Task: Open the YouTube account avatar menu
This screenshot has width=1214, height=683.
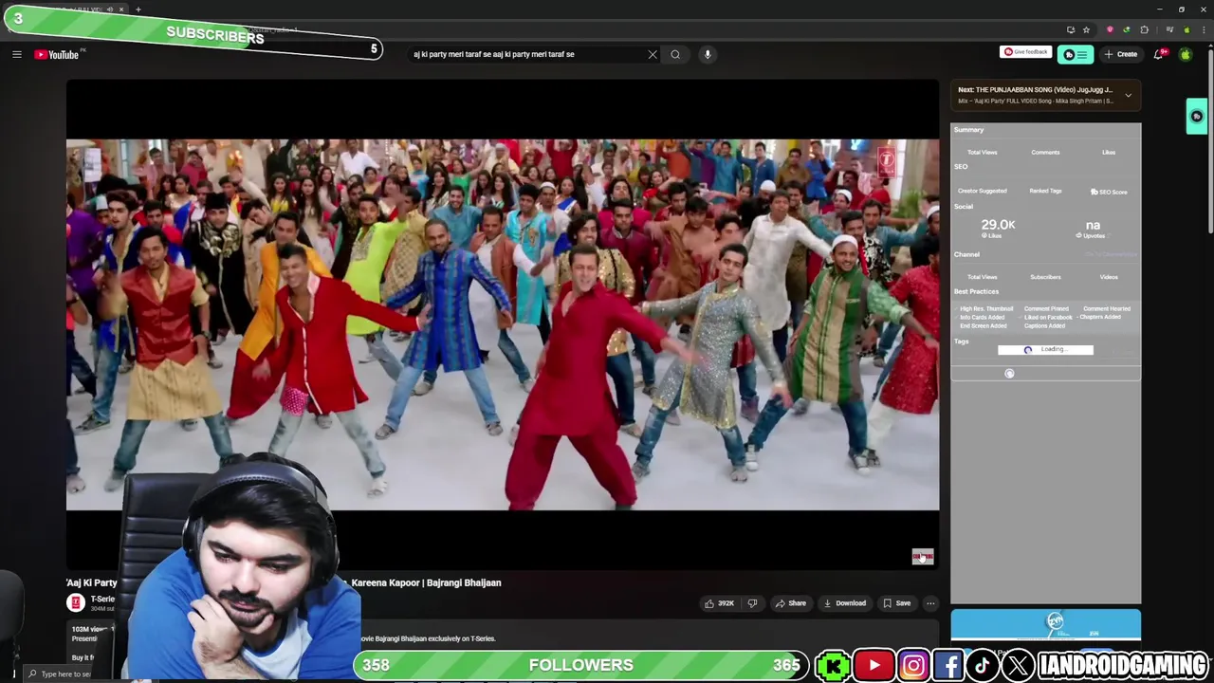Action: [1186, 54]
